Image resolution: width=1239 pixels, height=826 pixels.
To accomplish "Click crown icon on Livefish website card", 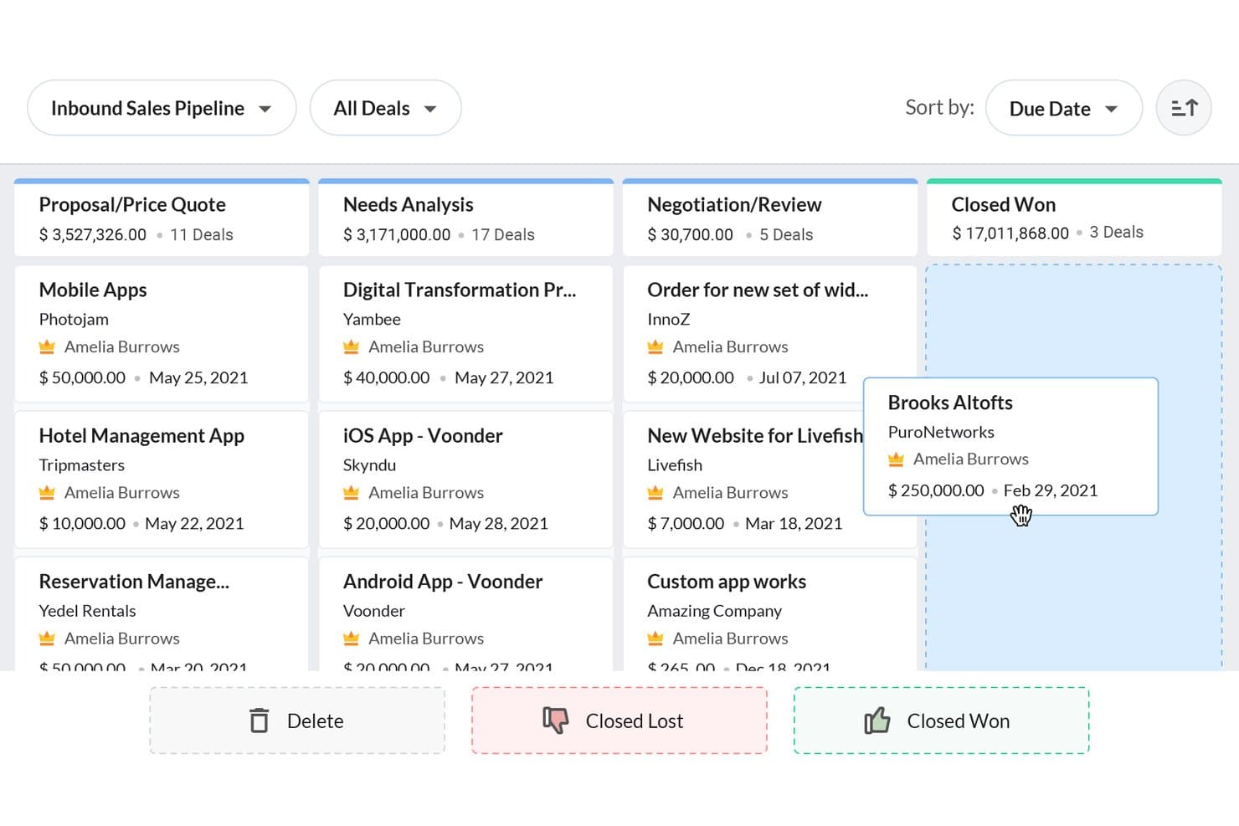I will coord(655,492).
